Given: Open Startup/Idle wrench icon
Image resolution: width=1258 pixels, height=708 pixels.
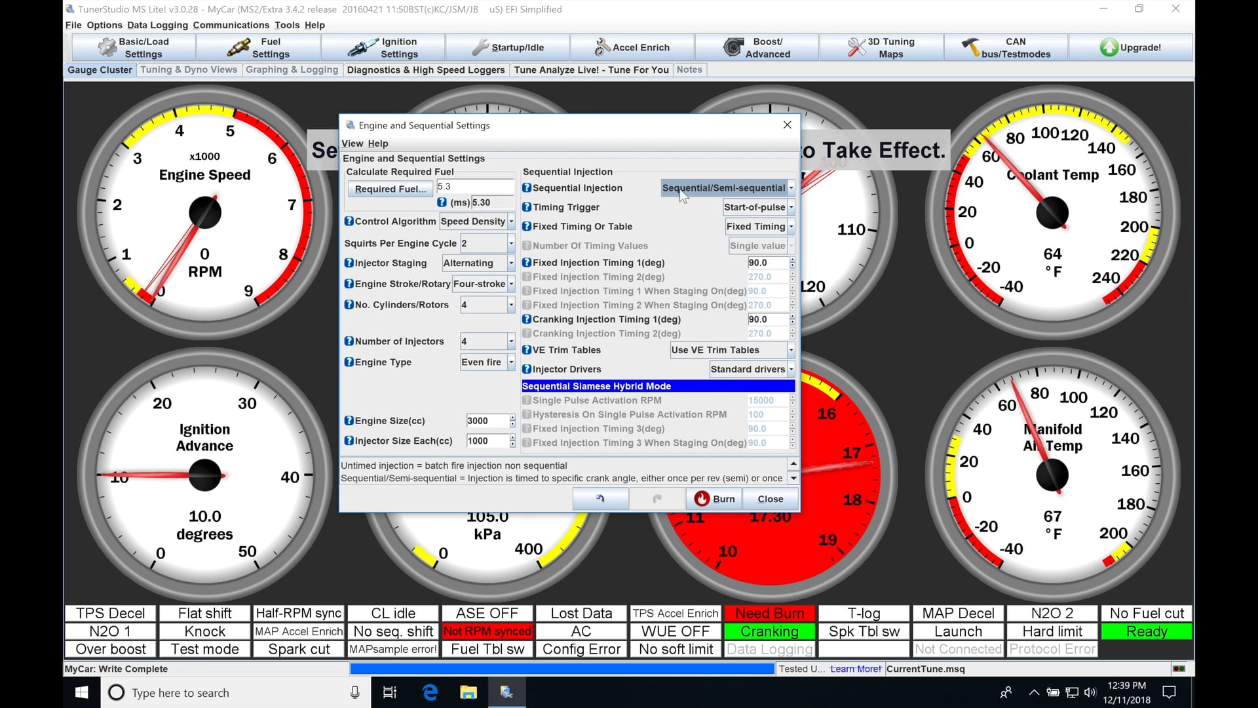Looking at the screenshot, I should (480, 47).
